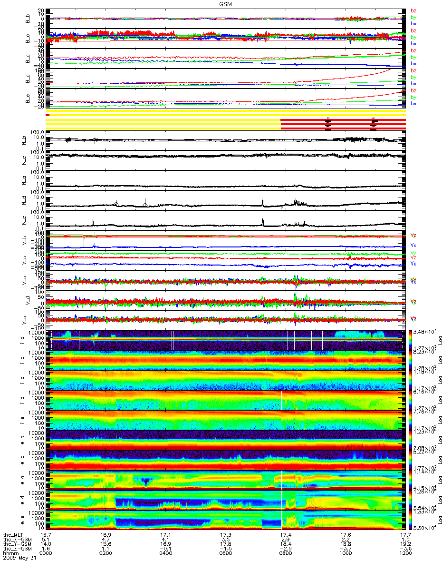Click Y-GSM value 18.4
The width and height of the screenshot is (442, 571).
(286, 544)
